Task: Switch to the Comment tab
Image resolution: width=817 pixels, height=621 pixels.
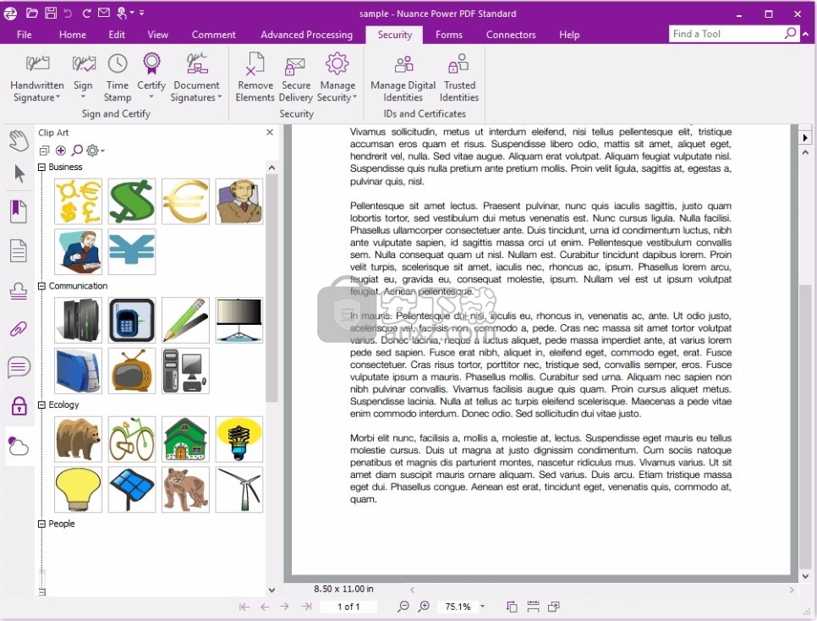Action: point(214,35)
